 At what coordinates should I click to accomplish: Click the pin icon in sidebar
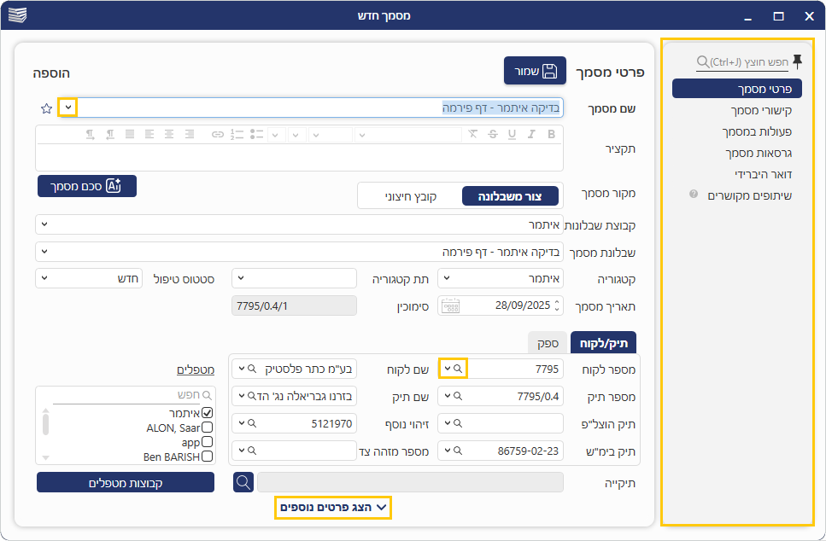[x=797, y=61]
